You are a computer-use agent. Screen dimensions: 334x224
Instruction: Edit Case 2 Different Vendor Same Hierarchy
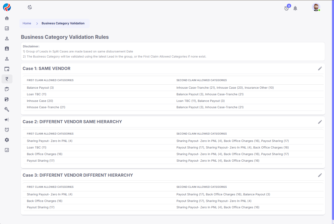point(320,122)
